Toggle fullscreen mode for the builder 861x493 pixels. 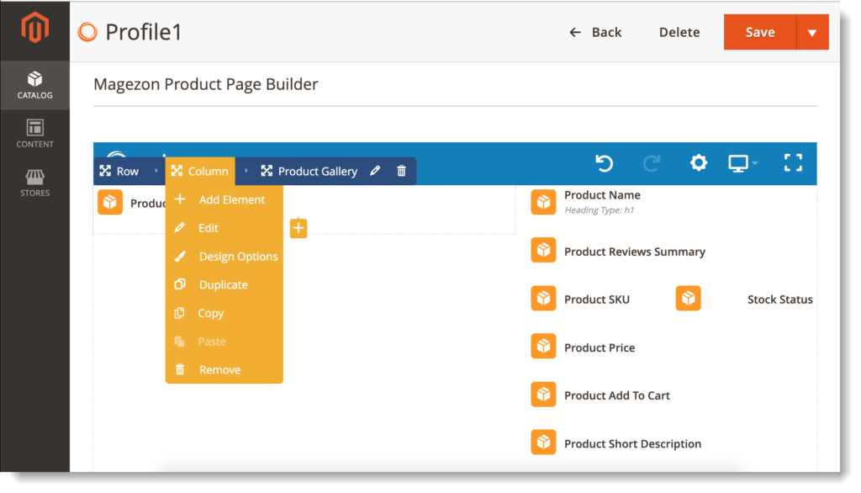point(793,162)
